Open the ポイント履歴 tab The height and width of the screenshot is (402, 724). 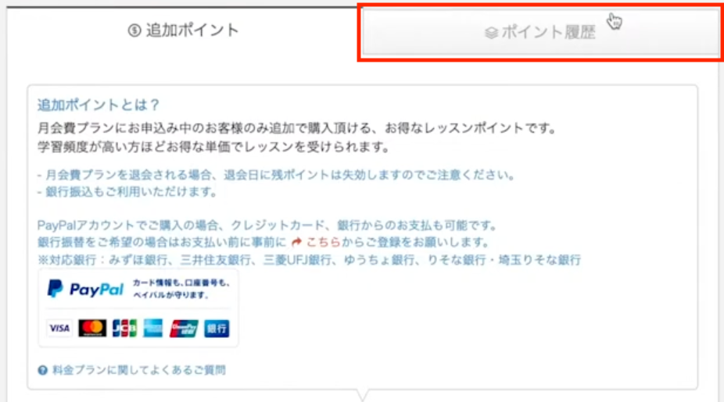[x=541, y=32]
